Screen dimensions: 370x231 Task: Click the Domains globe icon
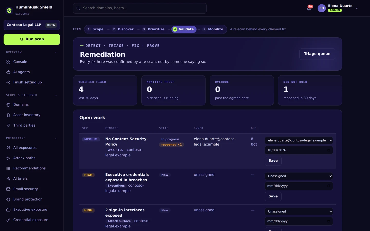tap(8, 105)
